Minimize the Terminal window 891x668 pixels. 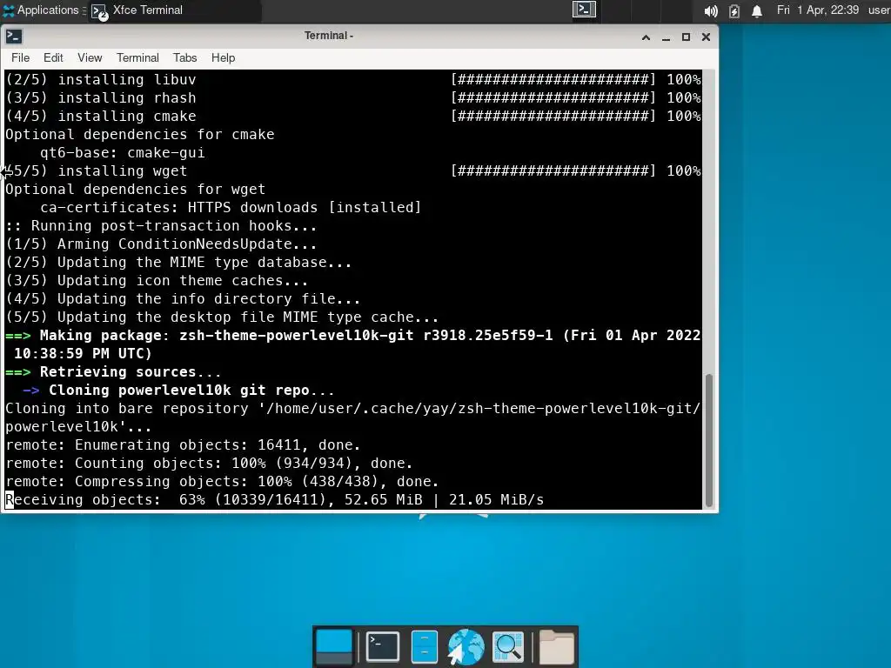(x=666, y=37)
